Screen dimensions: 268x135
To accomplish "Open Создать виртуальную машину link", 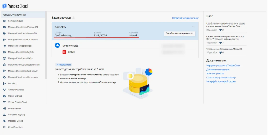I will [221, 78].
